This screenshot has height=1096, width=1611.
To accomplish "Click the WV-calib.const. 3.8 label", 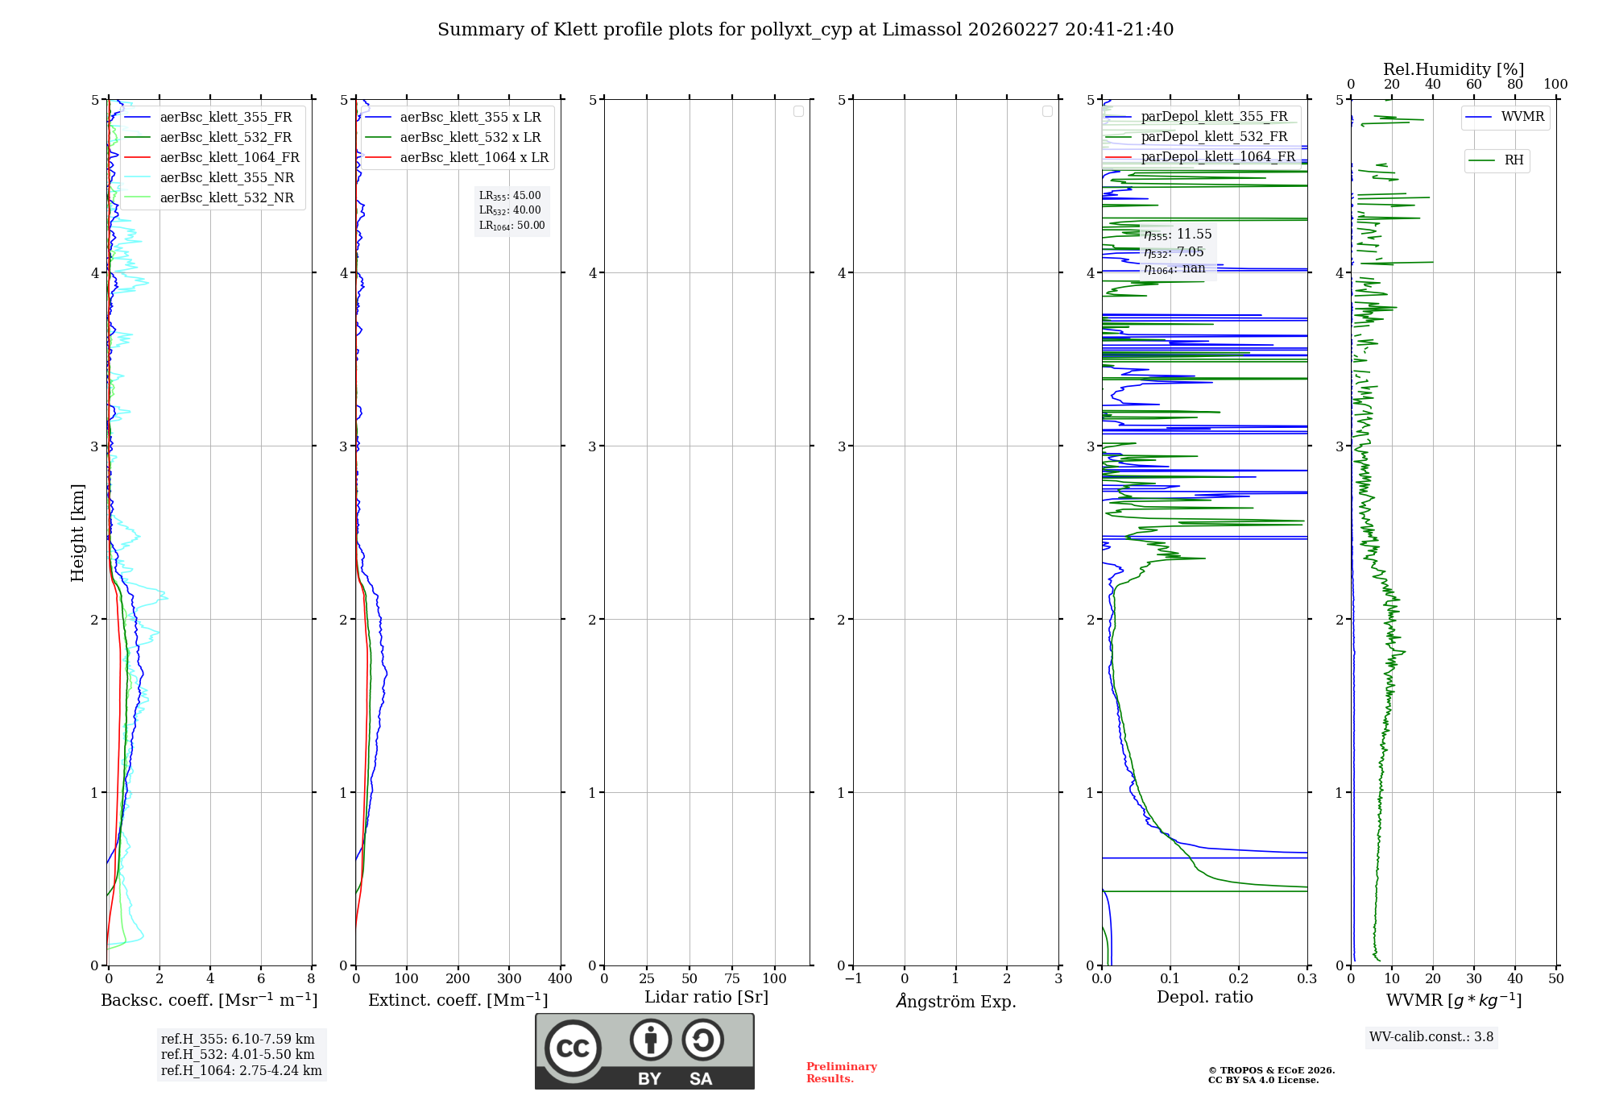I will tap(1431, 1037).
